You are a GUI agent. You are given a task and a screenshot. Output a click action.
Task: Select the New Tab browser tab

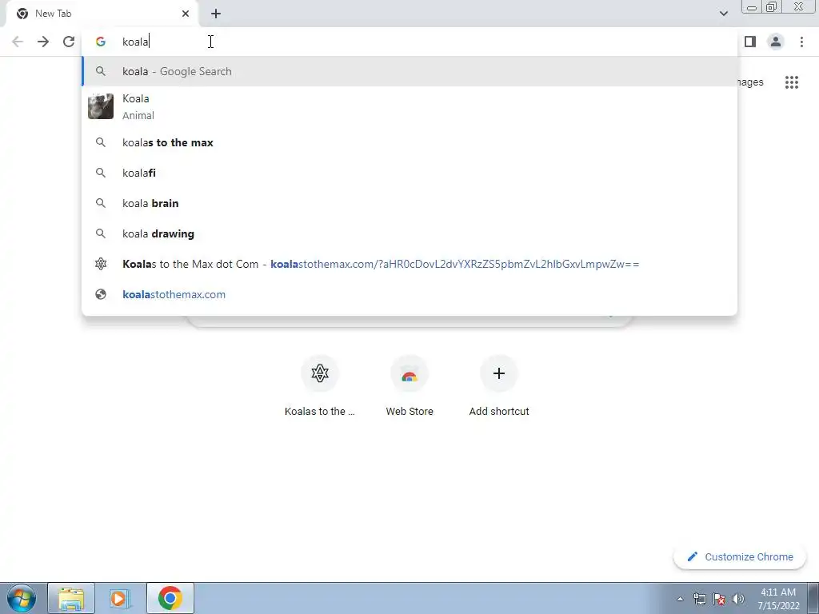click(x=102, y=14)
